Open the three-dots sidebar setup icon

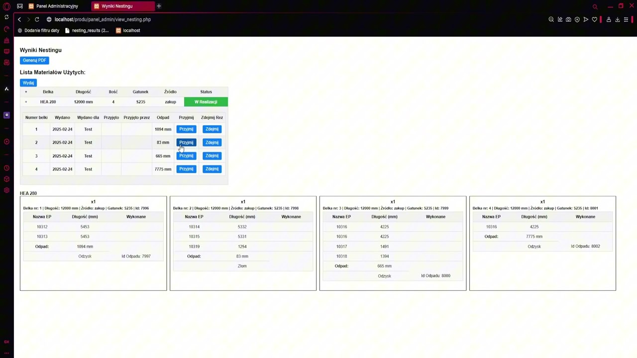click(x=6, y=353)
